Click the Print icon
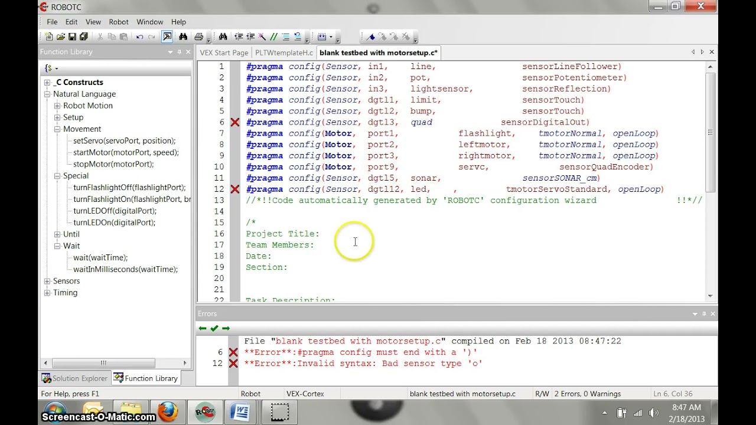Screen dimensions: 756x425 (198, 37)
